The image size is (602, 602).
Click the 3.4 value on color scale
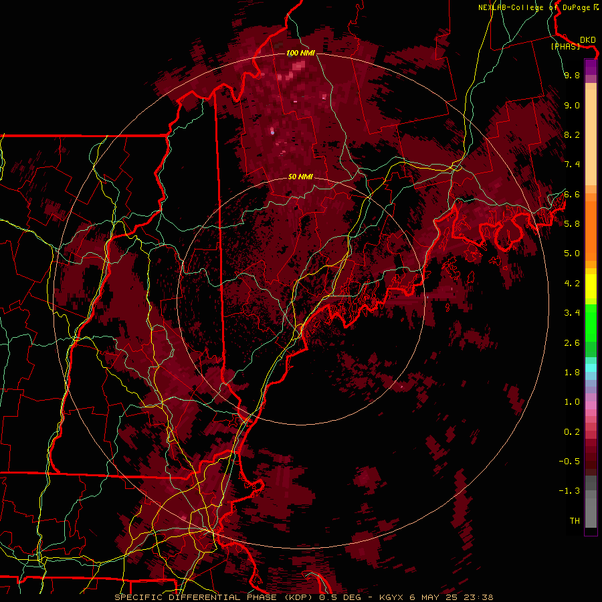[572, 313]
